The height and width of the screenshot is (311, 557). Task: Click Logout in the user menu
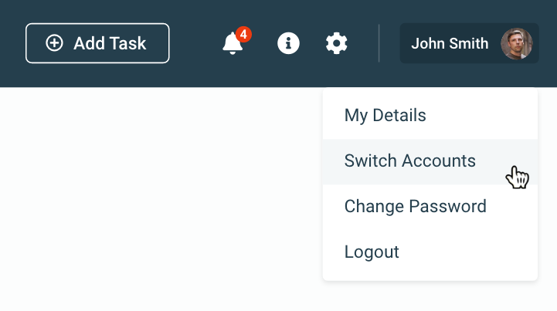[372, 252]
